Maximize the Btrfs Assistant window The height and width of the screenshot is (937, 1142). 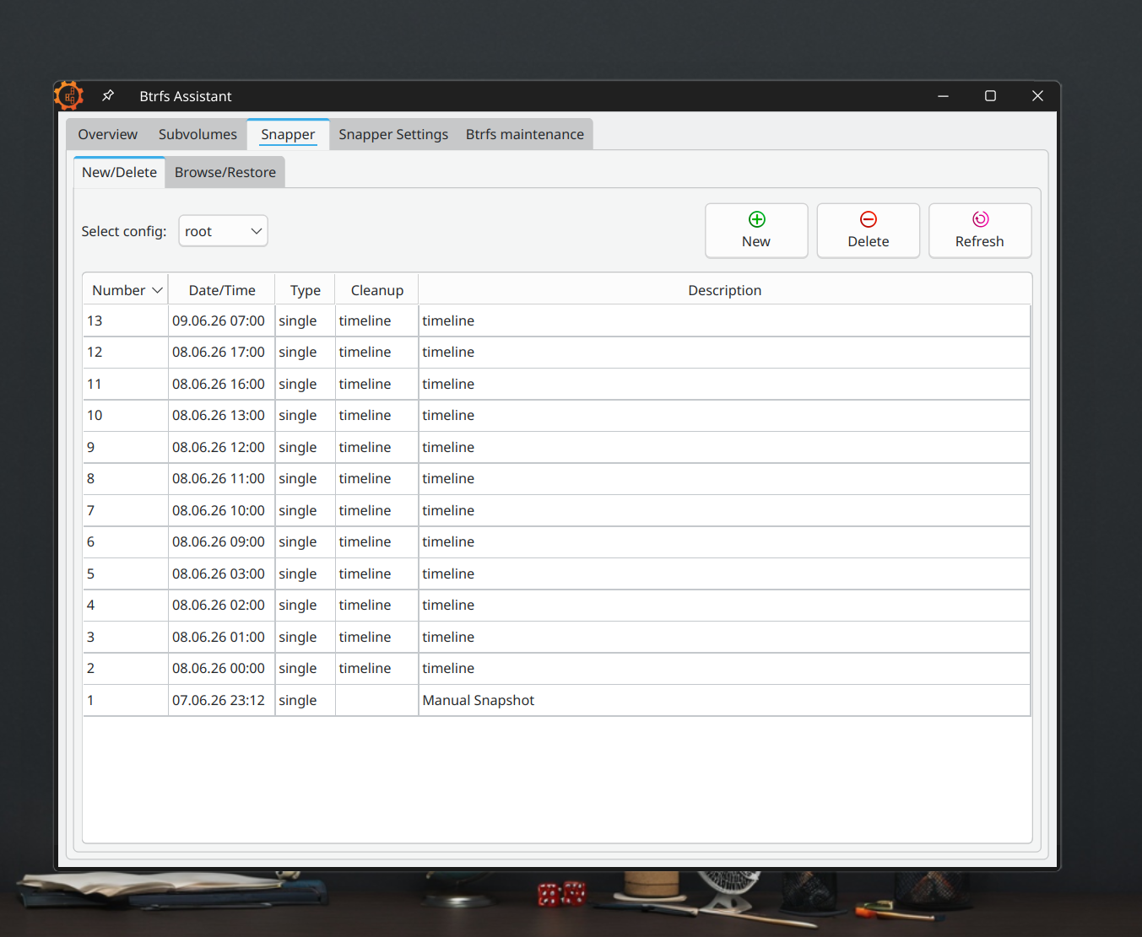click(990, 96)
